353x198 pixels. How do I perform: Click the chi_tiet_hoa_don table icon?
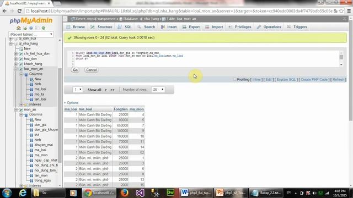[21, 54]
